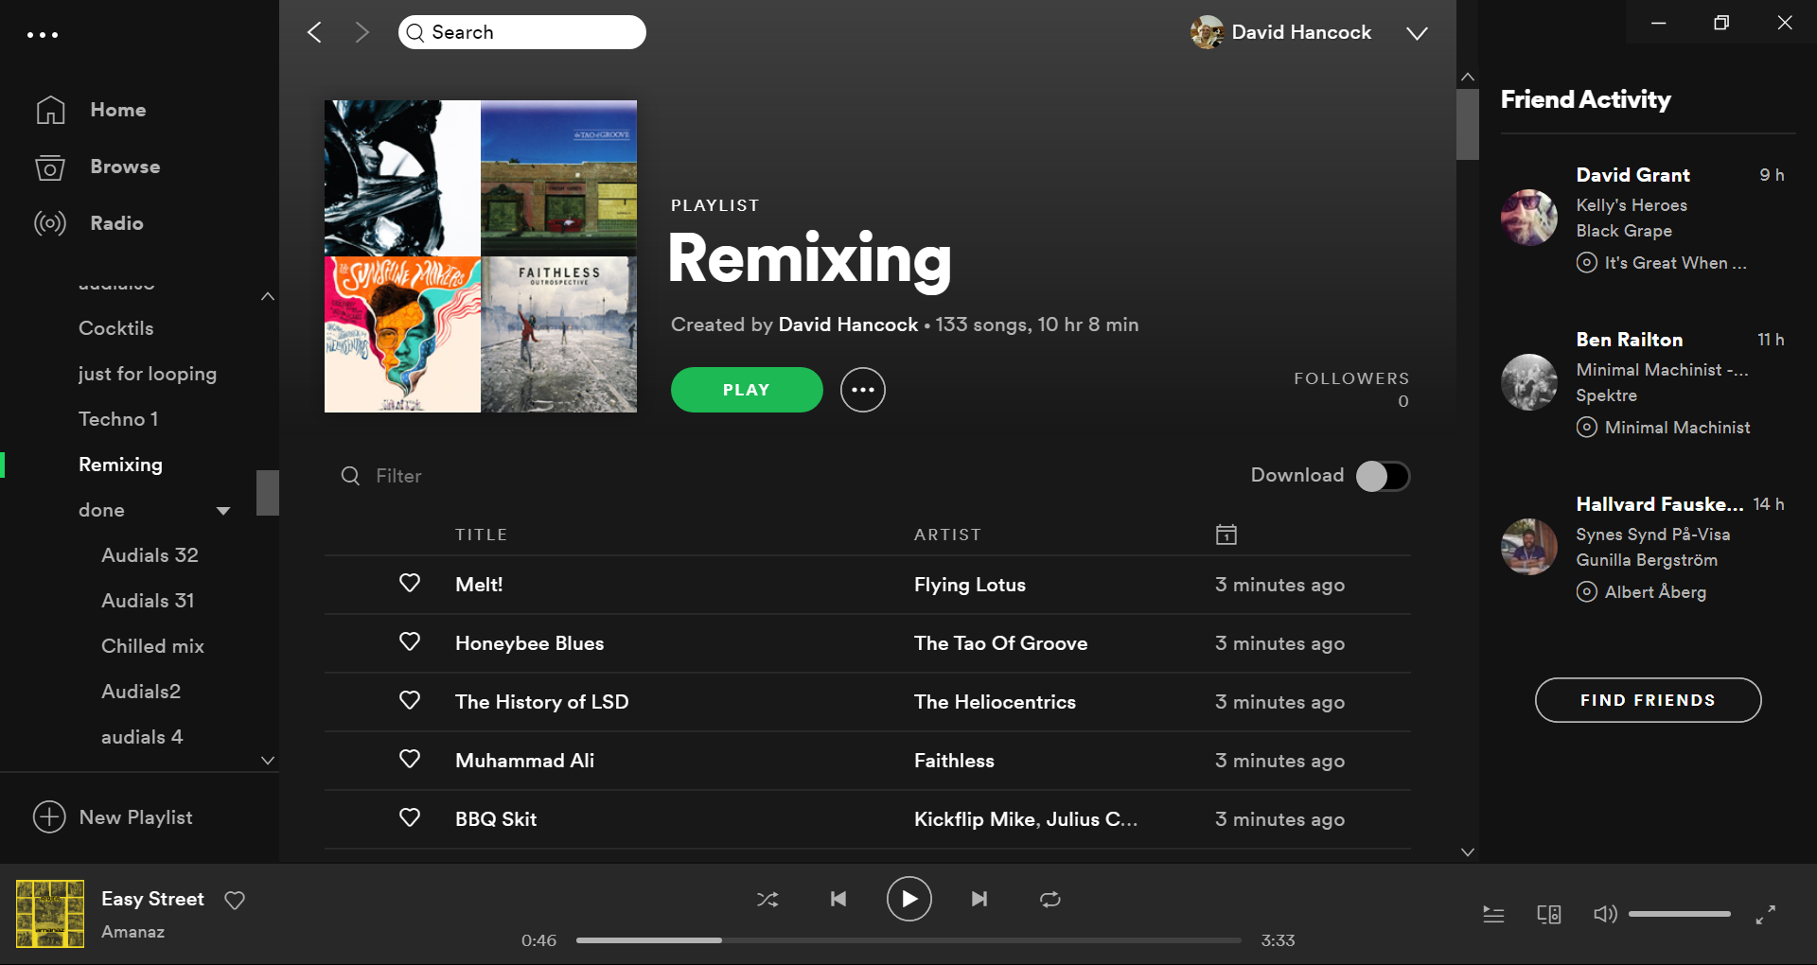Click the Home icon in sidebar

click(x=50, y=110)
